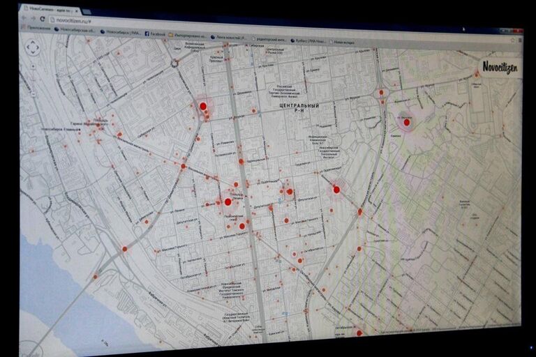Close the browser window with the red X
The image size is (536, 357).
[x=519, y=31]
